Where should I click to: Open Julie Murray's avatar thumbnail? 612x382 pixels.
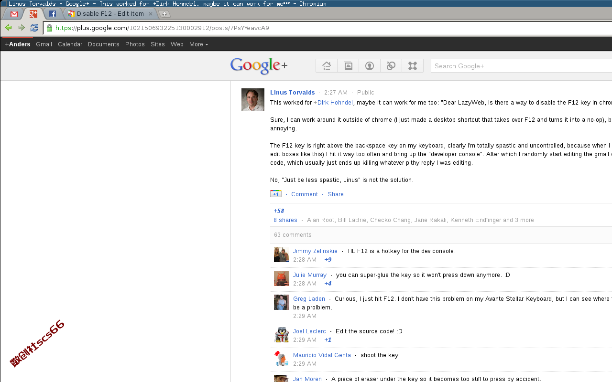click(282, 278)
